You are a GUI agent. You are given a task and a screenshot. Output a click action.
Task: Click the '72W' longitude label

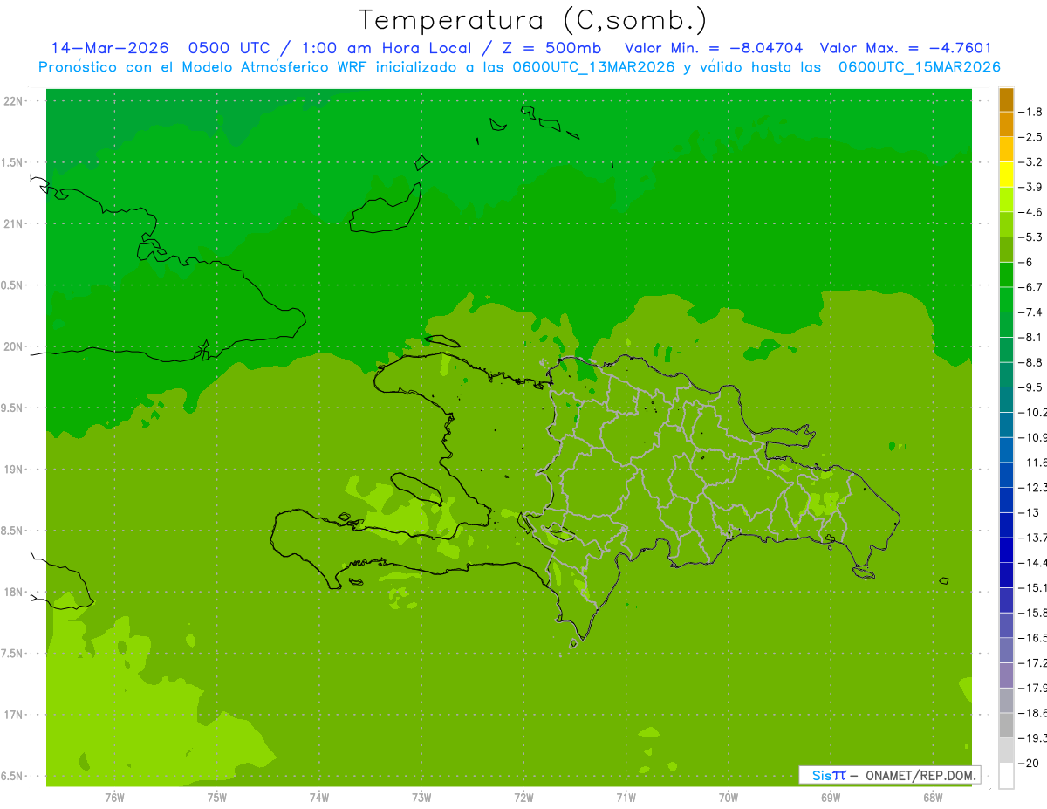click(x=524, y=798)
